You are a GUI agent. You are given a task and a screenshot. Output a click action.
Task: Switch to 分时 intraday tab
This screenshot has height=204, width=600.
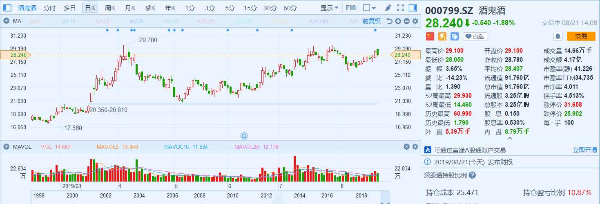coord(50,7)
